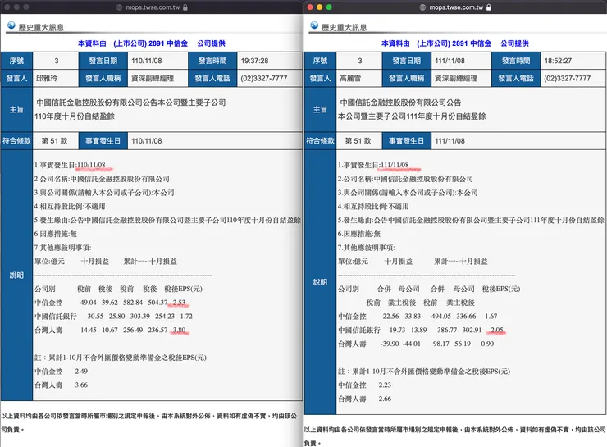607x447 pixels.
Task: Click the October loss figure -39.90
Action: (390, 344)
